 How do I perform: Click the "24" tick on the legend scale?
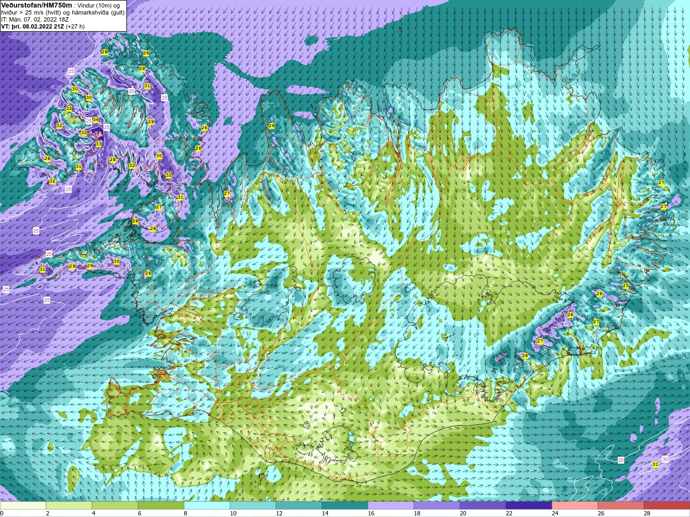[x=555, y=513]
